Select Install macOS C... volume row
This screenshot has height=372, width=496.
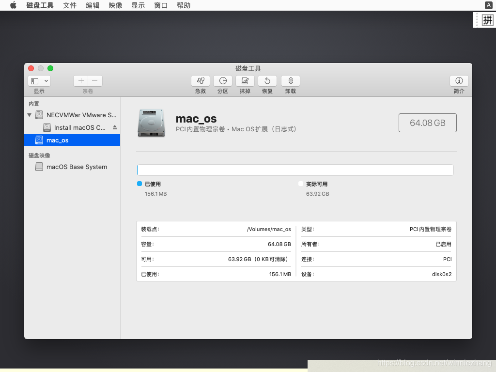[72, 127]
